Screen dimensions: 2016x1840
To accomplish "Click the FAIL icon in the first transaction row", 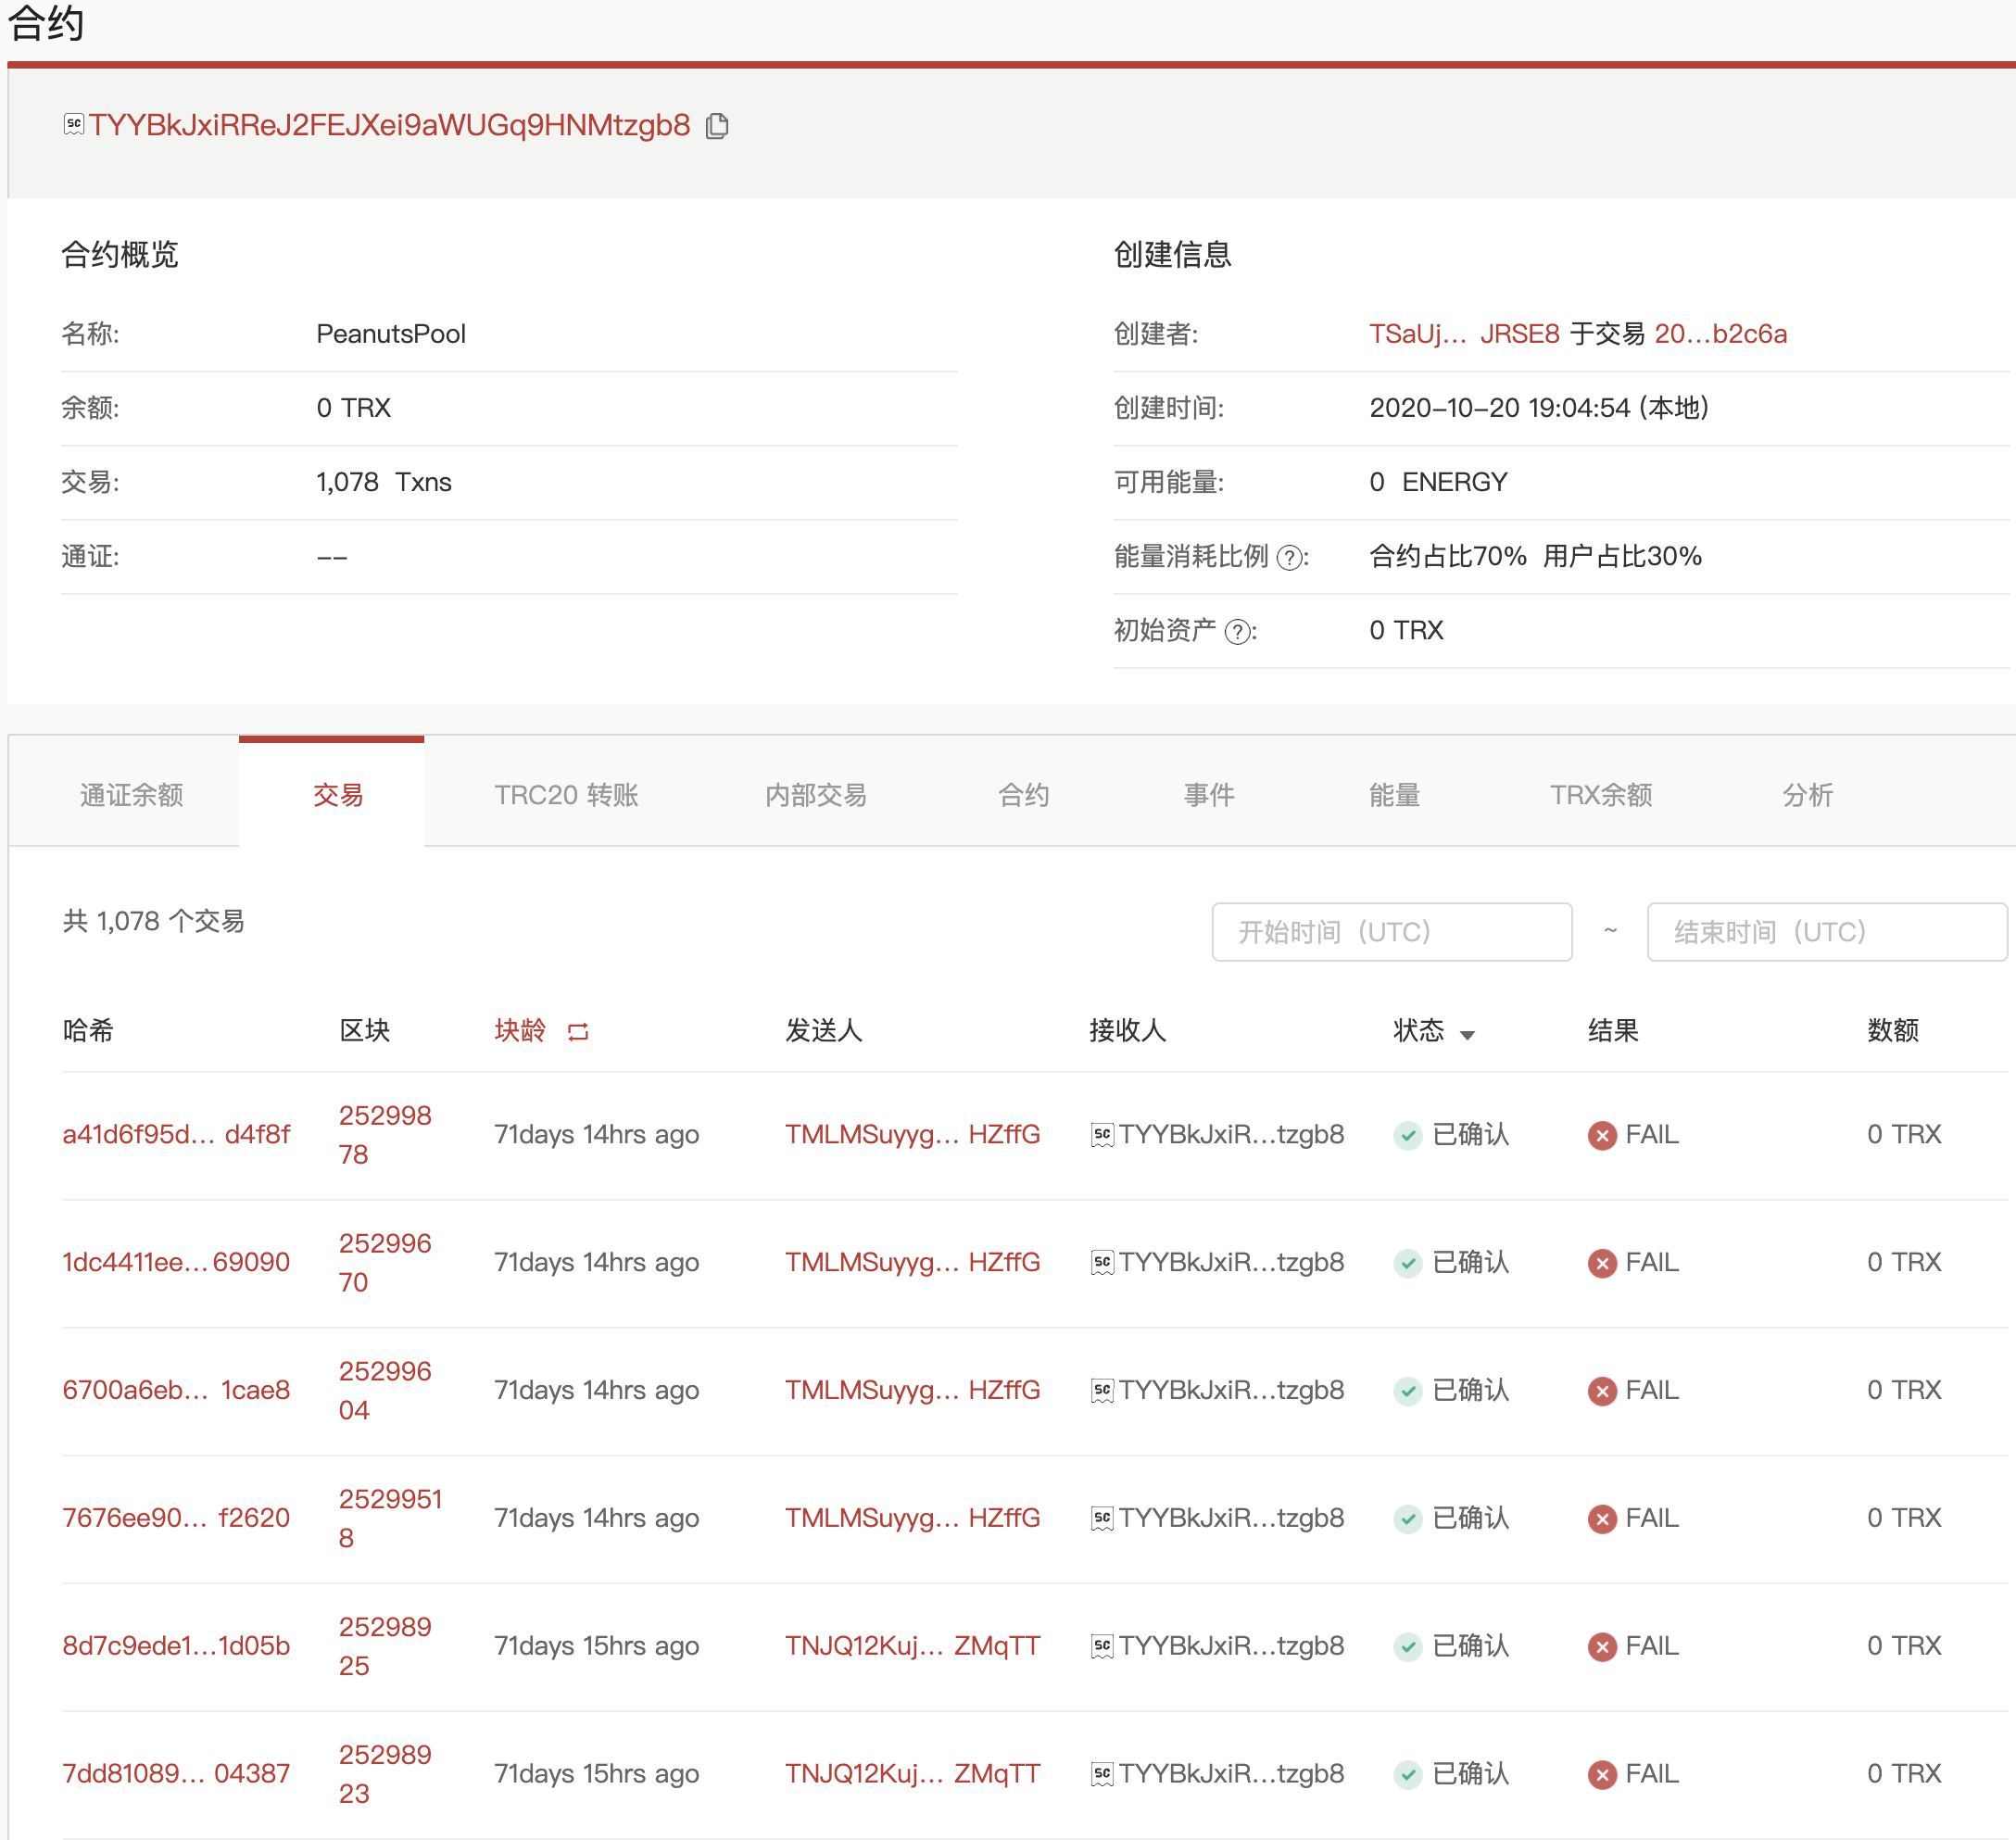I will point(1602,1135).
